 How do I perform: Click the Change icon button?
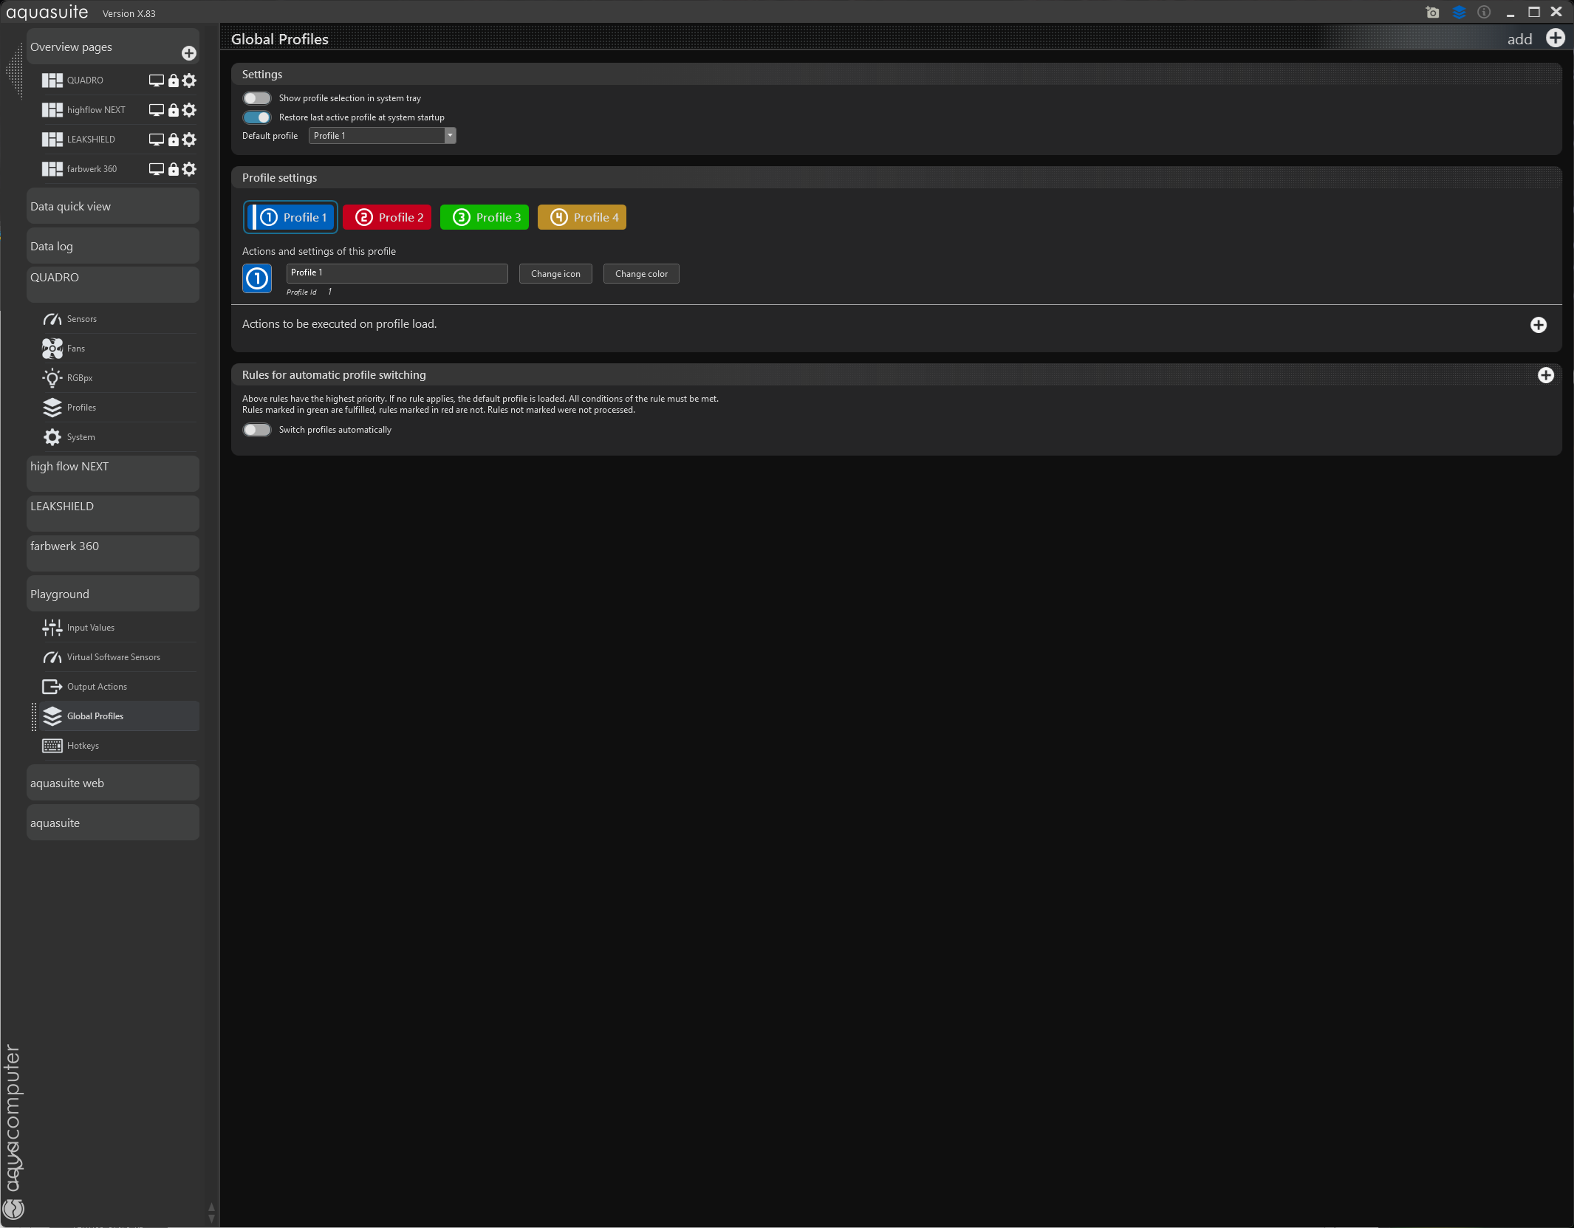click(555, 274)
